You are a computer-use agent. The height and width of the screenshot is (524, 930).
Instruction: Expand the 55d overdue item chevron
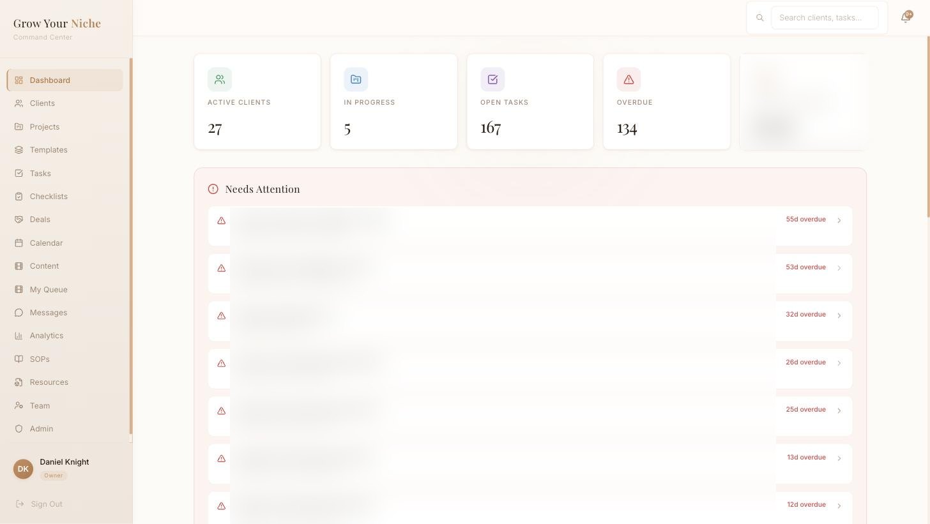(x=839, y=221)
